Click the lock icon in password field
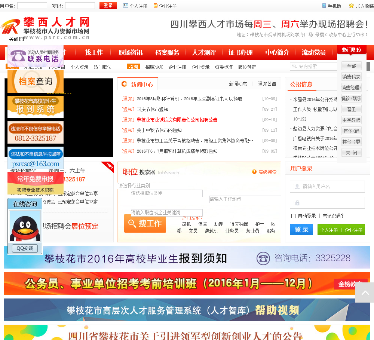This screenshot has height=340, width=374. [297, 203]
